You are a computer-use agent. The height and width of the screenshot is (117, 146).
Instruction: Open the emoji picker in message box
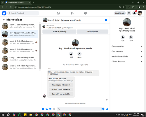click(102, 109)
